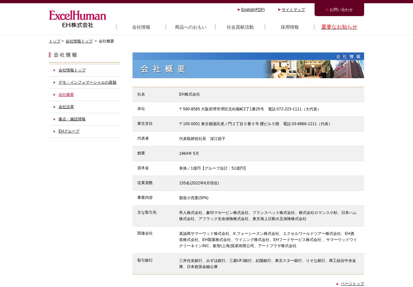Click the 代表取締役社長 深江節子 text
413x287 pixels.
[x=202, y=139]
